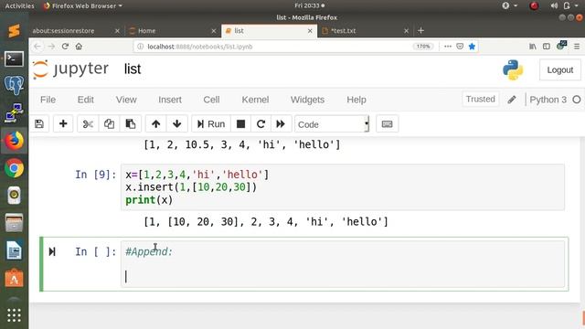
Task: Click the Trusted notebook button
Action: 480,100
